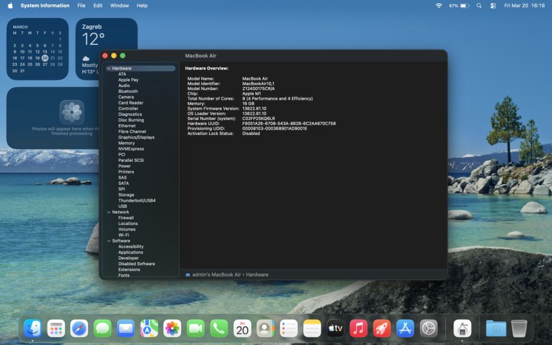
Task: Click admin's MacBook Air in path bar
Action: [x=216, y=274]
